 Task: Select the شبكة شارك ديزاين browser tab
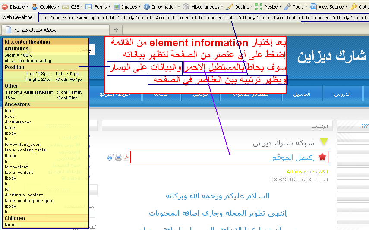pos(32,29)
